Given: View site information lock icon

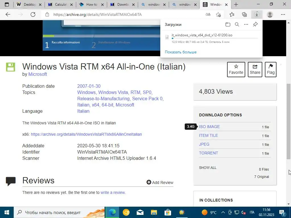Looking at the screenshot, I should tap(47, 14).
